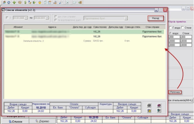
Task: Select the non-highlighted second subscriber row
Action: click(x=84, y=36)
